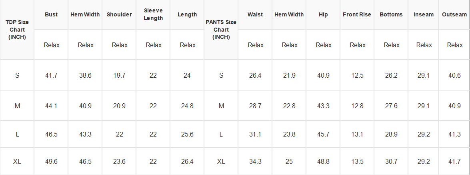Click the Shoulder column header
The height and width of the screenshot is (175, 470).
(119, 14)
